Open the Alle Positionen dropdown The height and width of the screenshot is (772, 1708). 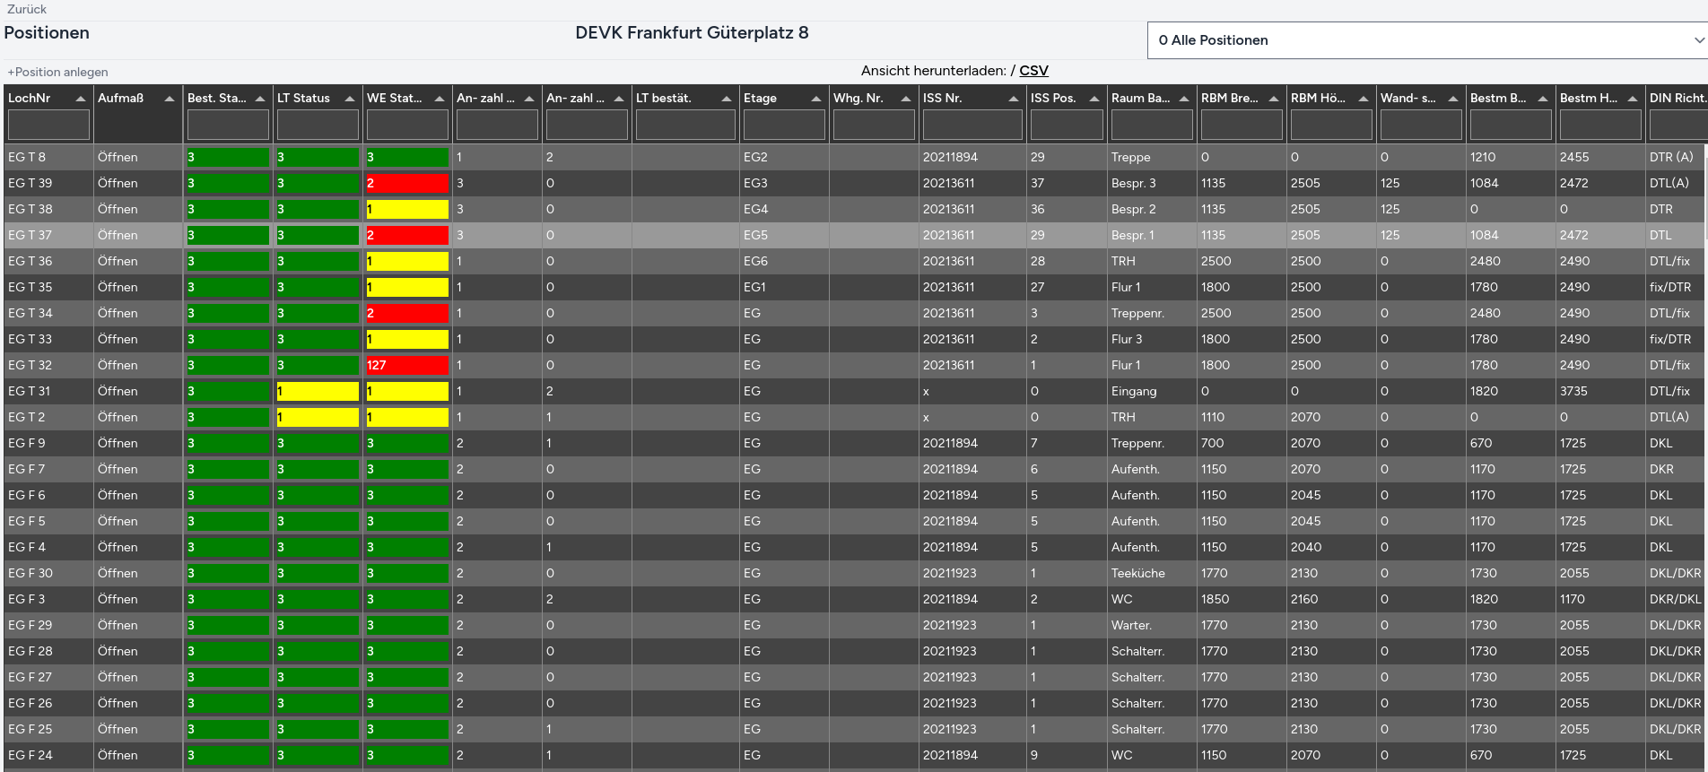point(1426,40)
